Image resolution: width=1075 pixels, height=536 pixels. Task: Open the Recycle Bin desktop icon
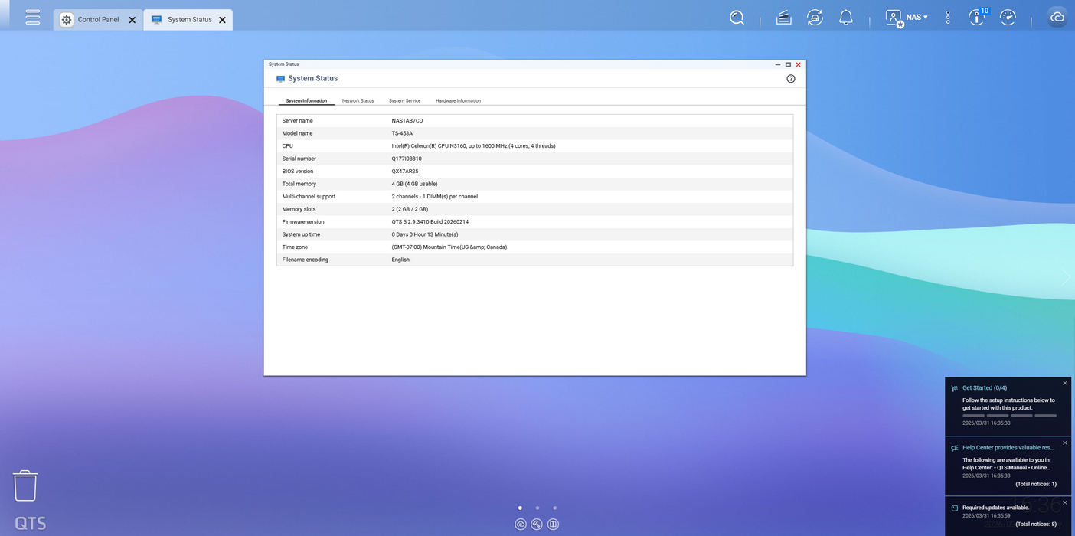click(x=25, y=486)
